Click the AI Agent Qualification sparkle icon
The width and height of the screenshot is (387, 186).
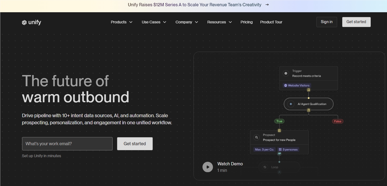click(x=291, y=104)
